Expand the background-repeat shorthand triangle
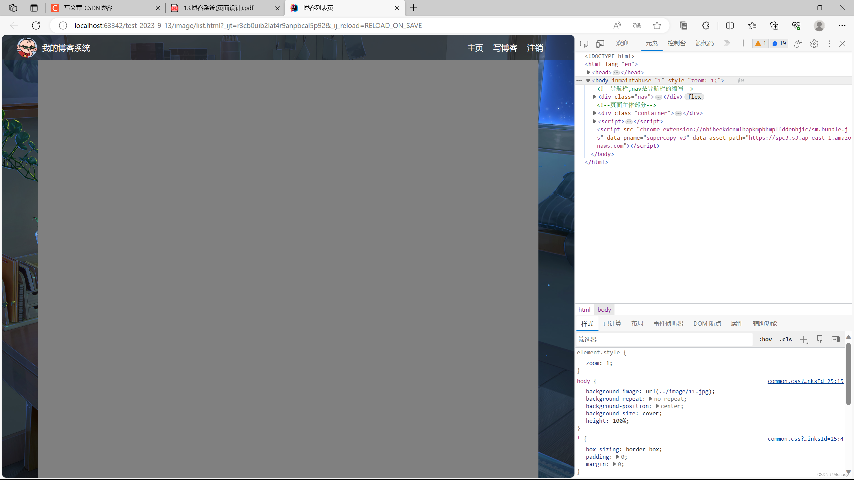Viewport: 854px width, 480px height. click(651, 399)
